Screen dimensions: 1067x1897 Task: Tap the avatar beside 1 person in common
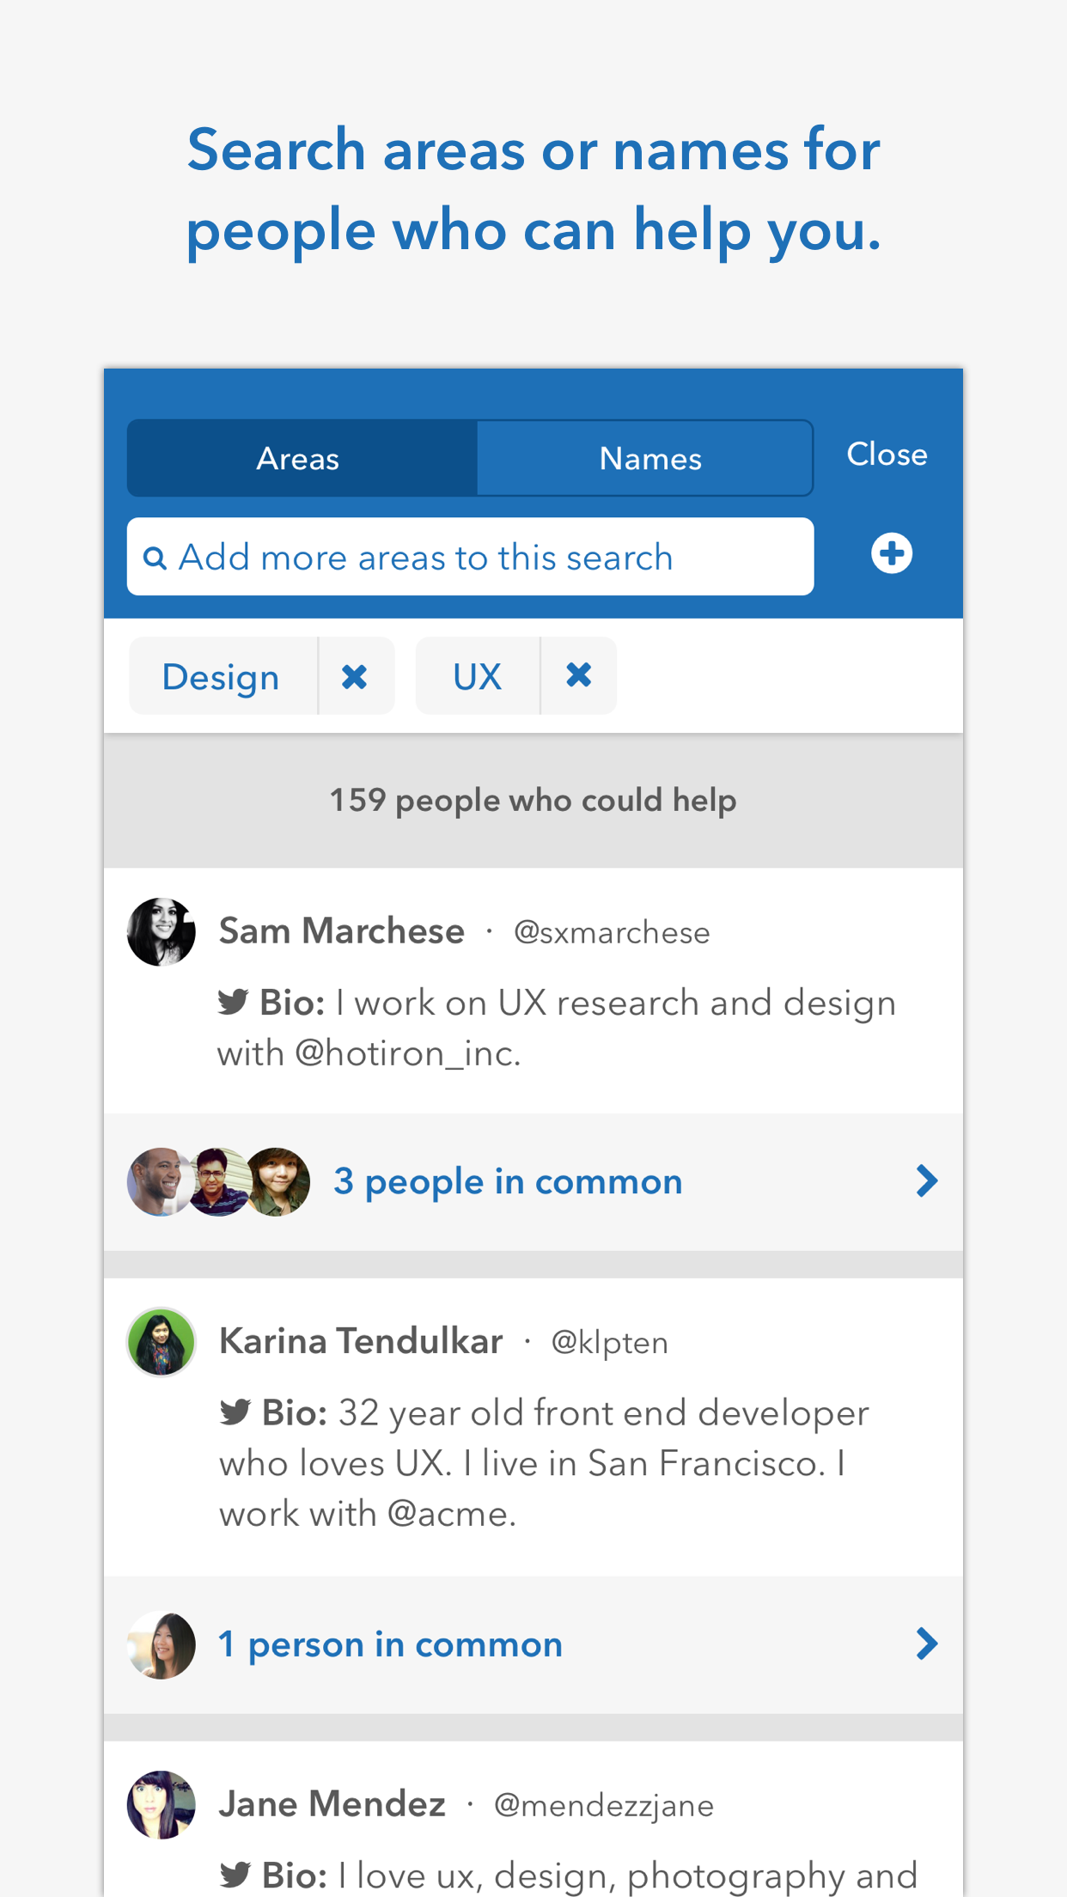(162, 1644)
